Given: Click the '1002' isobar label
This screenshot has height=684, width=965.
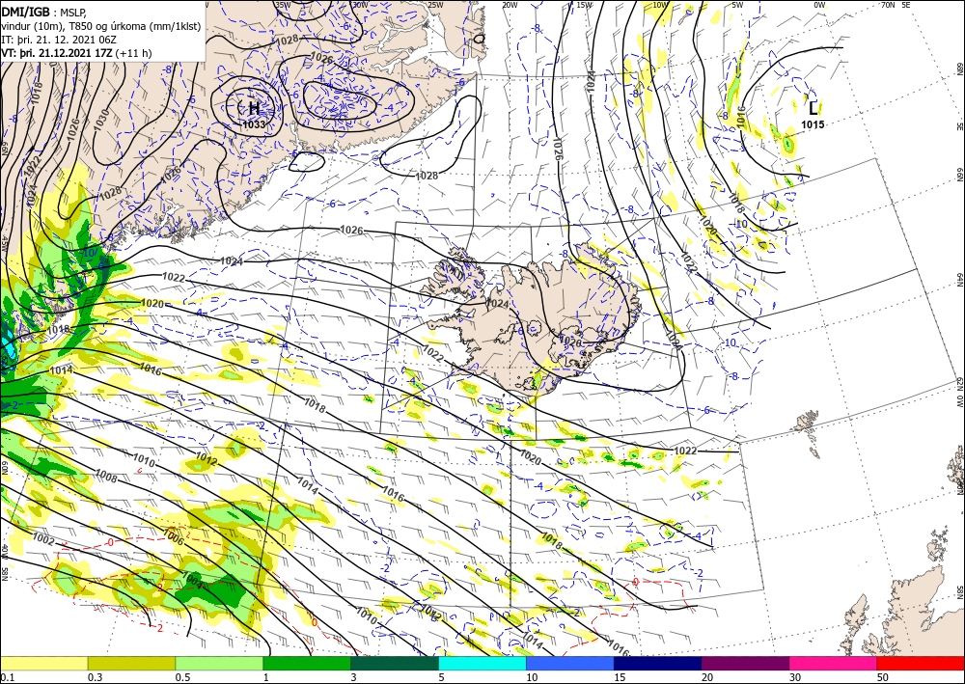Looking at the screenshot, I should tap(43, 540).
